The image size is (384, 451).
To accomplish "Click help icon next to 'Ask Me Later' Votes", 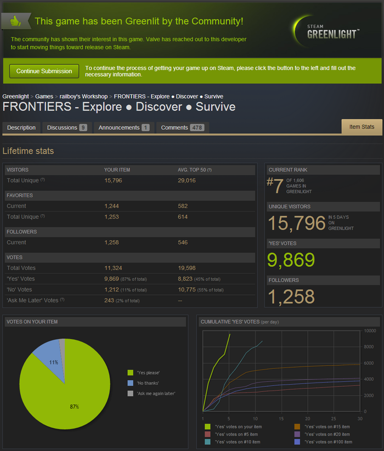I will [62, 300].
